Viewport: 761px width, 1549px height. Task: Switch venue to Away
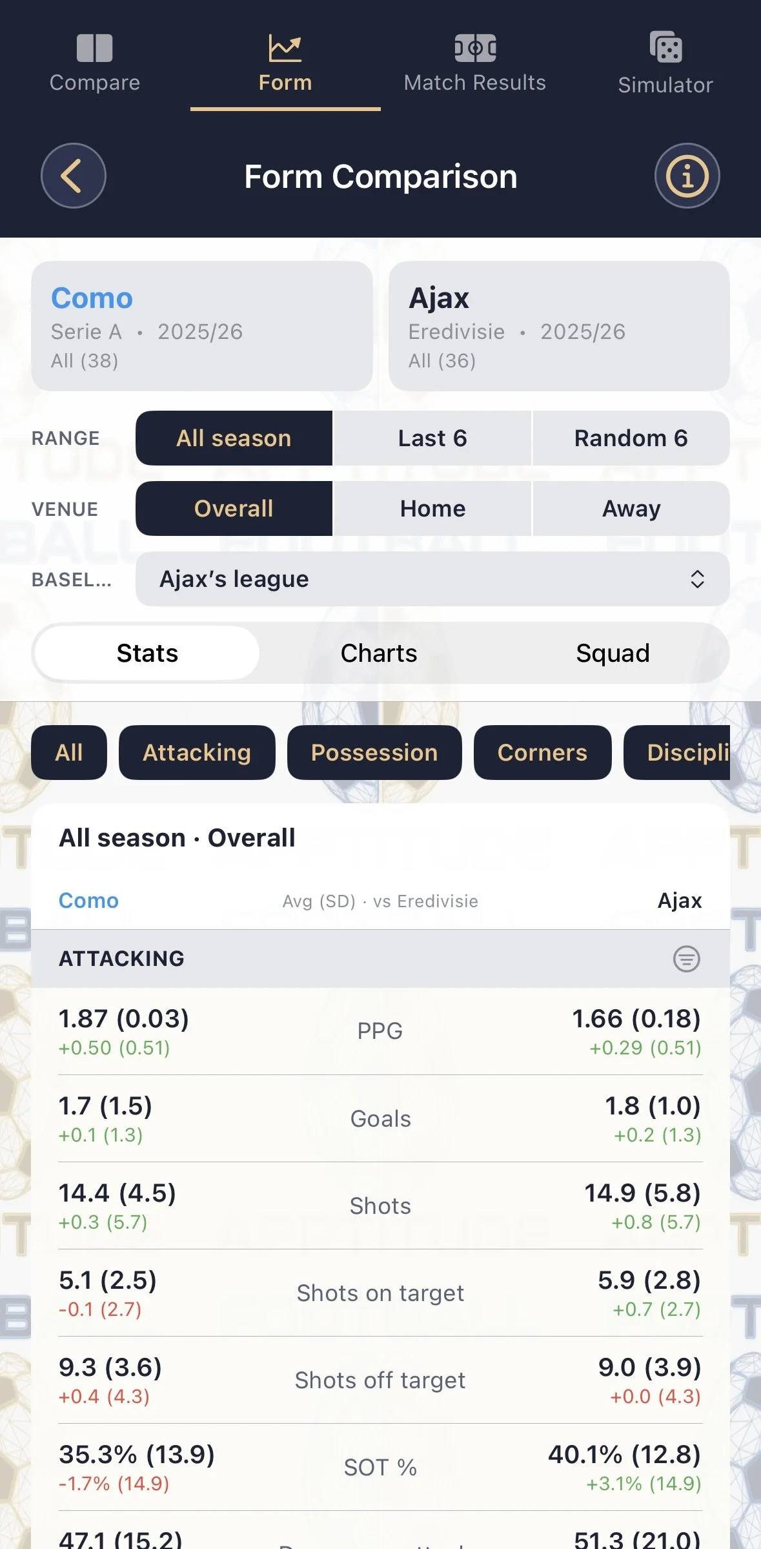point(631,509)
